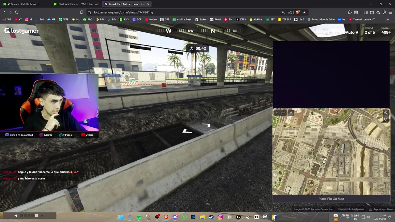Toggle the browser sidebar panel
Viewport: 395px width, 222px height.
366,12
